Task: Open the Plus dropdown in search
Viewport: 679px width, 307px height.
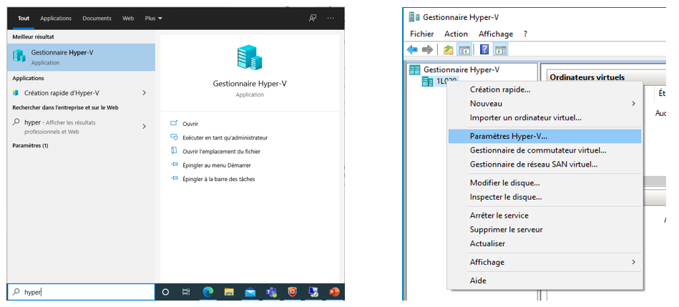Action: tap(154, 18)
